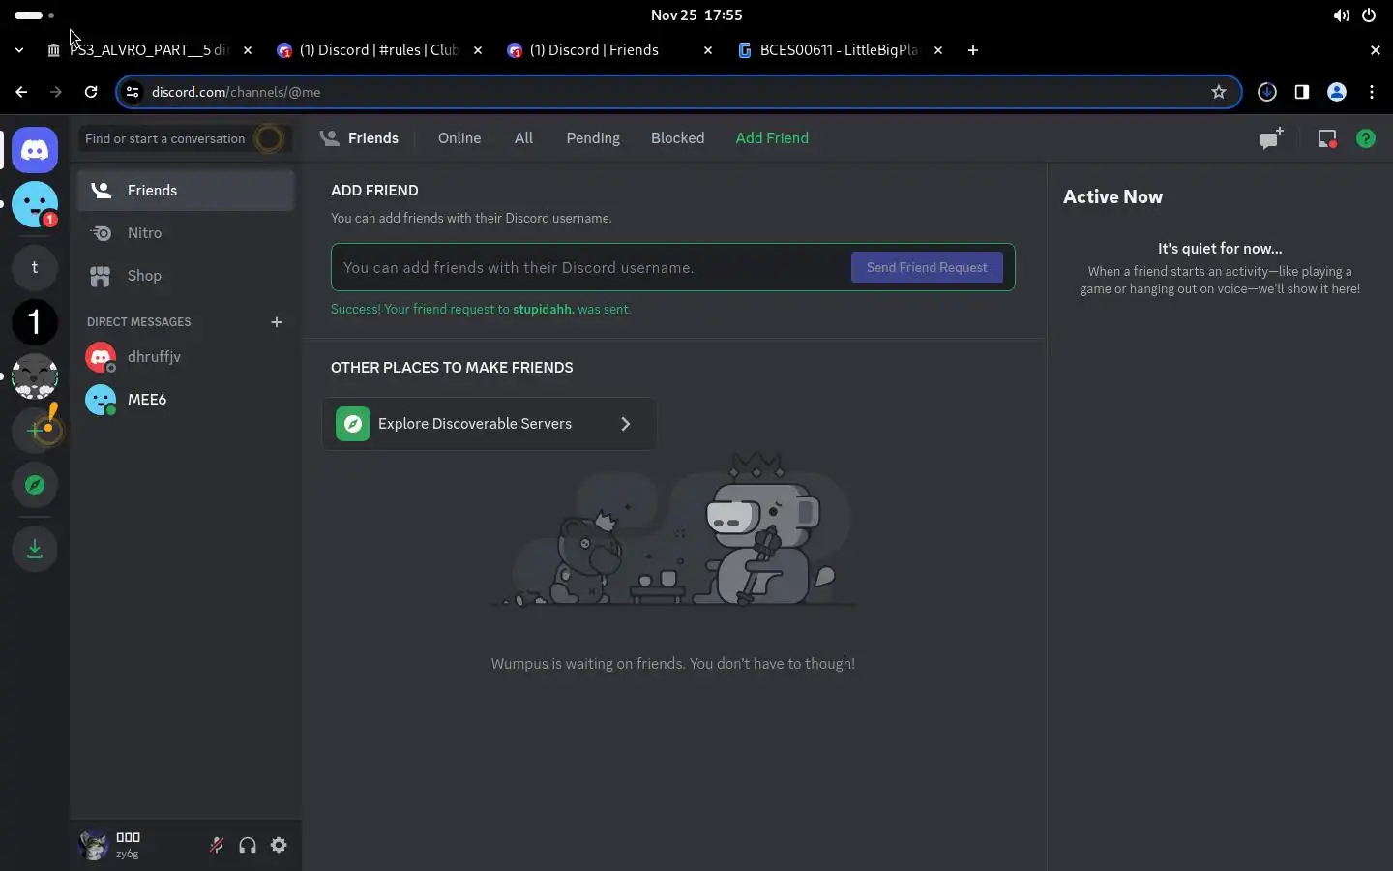
Task: Open browser three-dot menu
Action: tap(1372, 92)
